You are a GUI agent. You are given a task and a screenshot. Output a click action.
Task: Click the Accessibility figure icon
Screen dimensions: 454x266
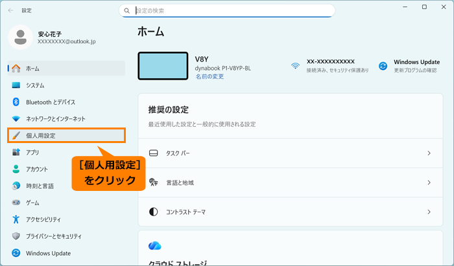16,219
